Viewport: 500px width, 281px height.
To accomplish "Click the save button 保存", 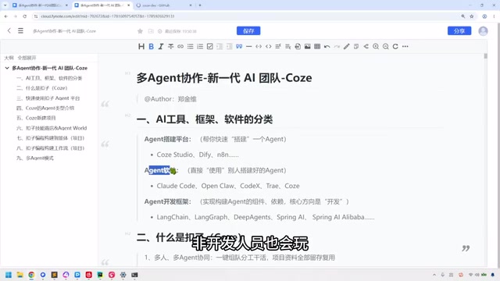I will [x=248, y=31].
